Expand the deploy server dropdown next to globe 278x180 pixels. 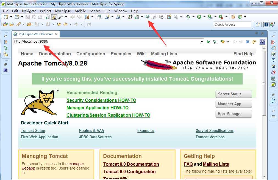[x=142, y=17]
